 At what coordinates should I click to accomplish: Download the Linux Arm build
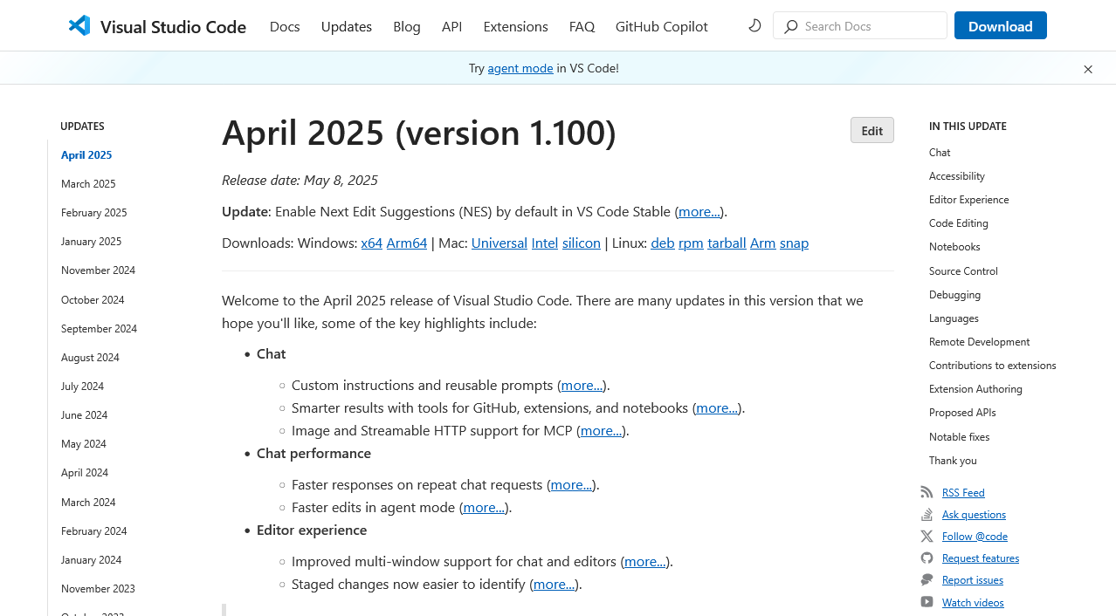[763, 243]
